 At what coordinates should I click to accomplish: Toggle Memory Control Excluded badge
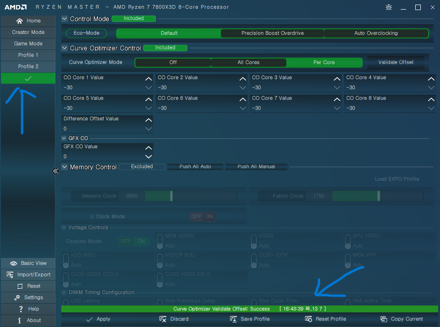click(x=142, y=167)
